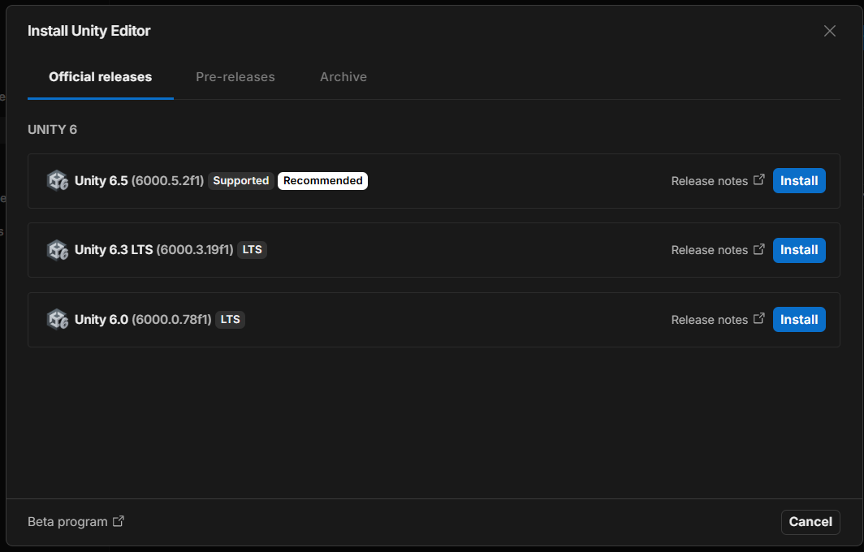864x552 pixels.
Task: Cancel the editor installation dialog
Action: pos(810,522)
